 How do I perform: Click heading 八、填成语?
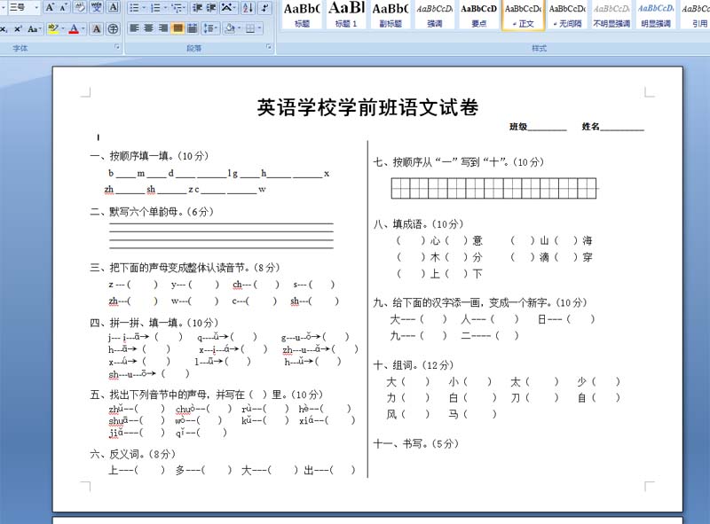(418, 224)
